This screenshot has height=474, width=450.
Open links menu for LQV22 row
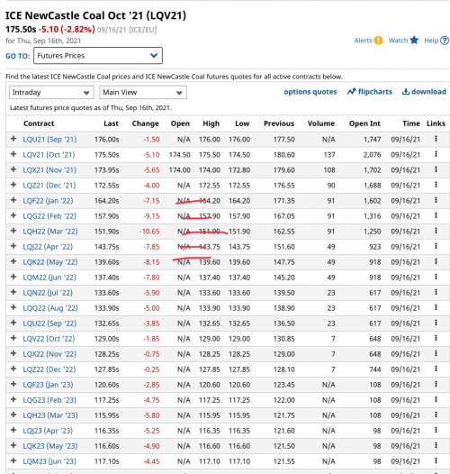436,338
